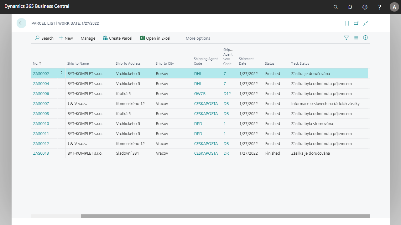Open the help question mark
The image size is (401, 225).
380,7
